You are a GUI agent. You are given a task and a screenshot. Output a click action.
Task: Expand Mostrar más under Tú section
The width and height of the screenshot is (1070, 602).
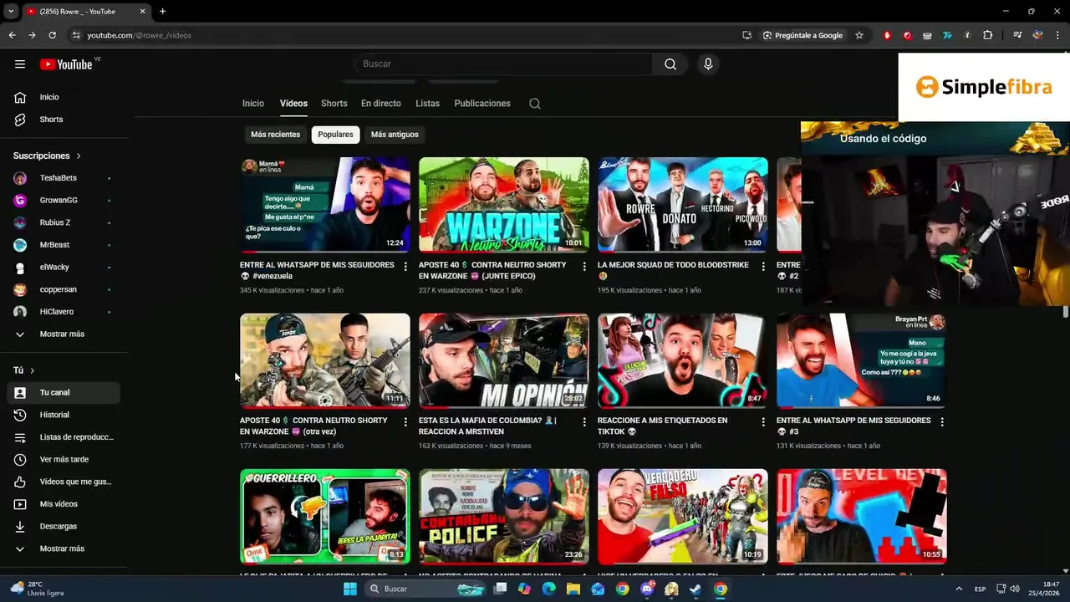pyautogui.click(x=64, y=548)
